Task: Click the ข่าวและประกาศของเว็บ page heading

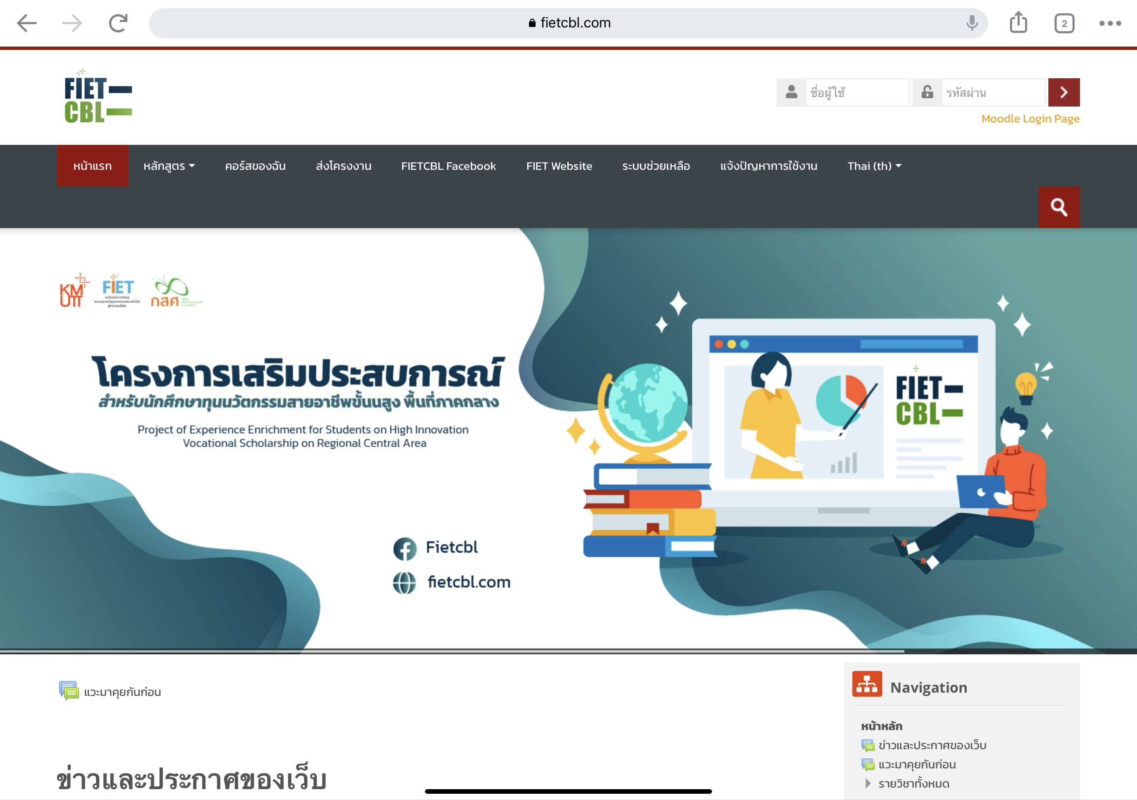Action: (x=191, y=778)
